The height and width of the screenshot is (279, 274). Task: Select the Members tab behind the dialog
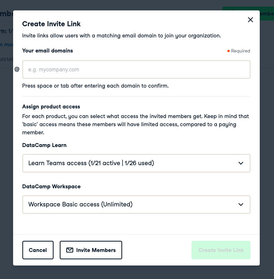7,59
